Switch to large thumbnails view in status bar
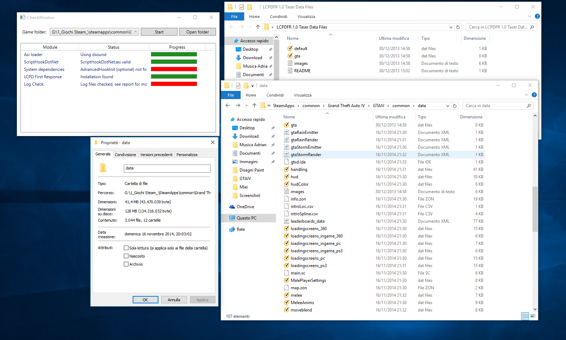The image size is (566, 340). [x=533, y=316]
